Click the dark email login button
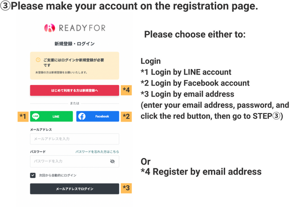Viewport: 301px width, 207px height. pos(74,188)
